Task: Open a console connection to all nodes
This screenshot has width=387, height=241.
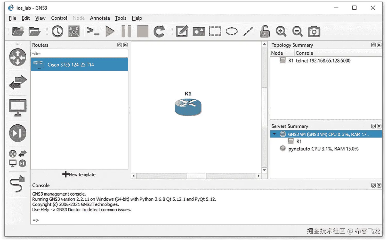Action: (93, 31)
